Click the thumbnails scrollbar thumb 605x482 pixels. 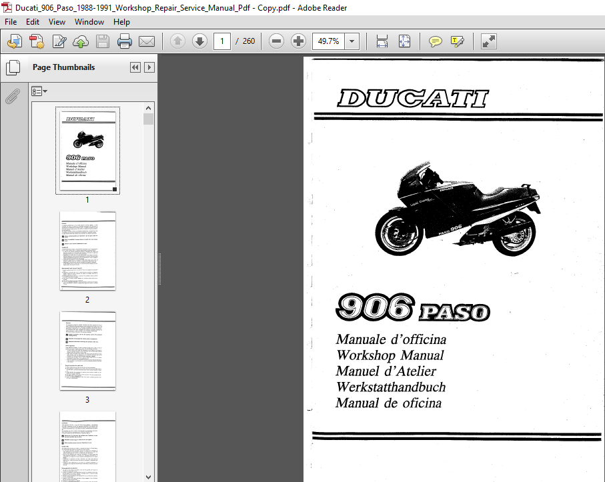[x=148, y=119]
